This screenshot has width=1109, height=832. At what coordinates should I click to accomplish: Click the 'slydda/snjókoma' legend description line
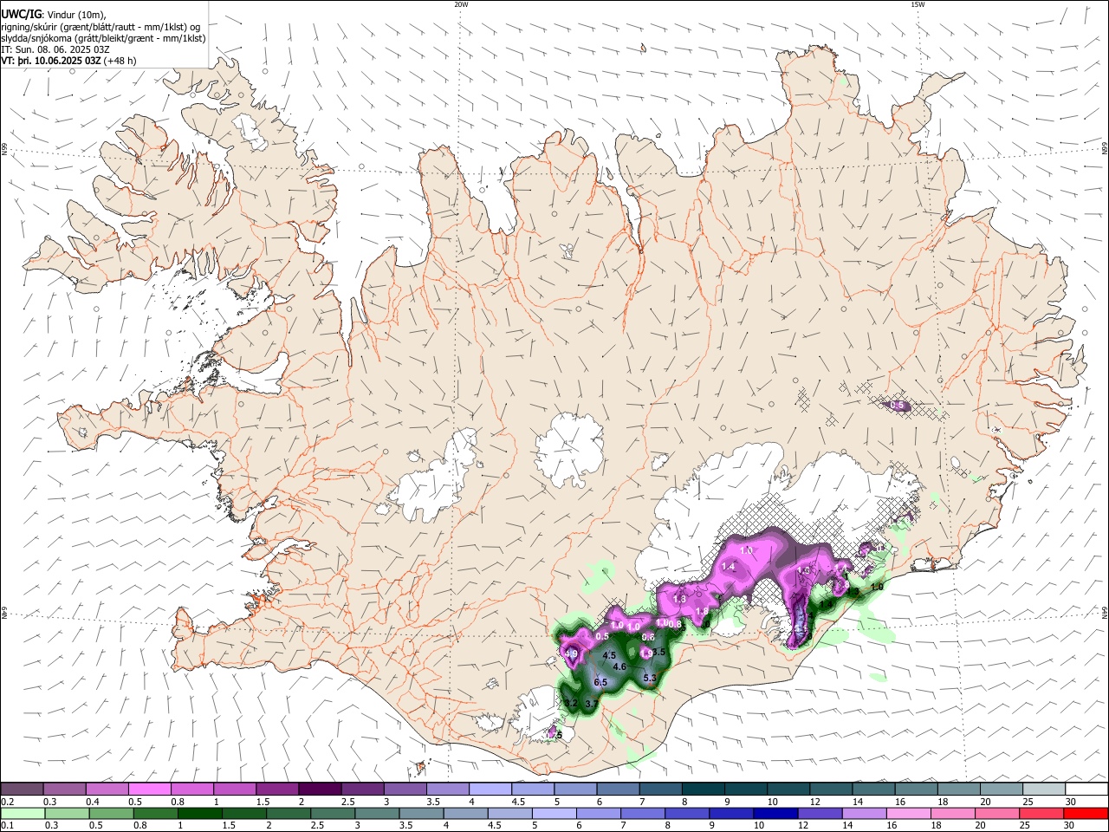103,38
